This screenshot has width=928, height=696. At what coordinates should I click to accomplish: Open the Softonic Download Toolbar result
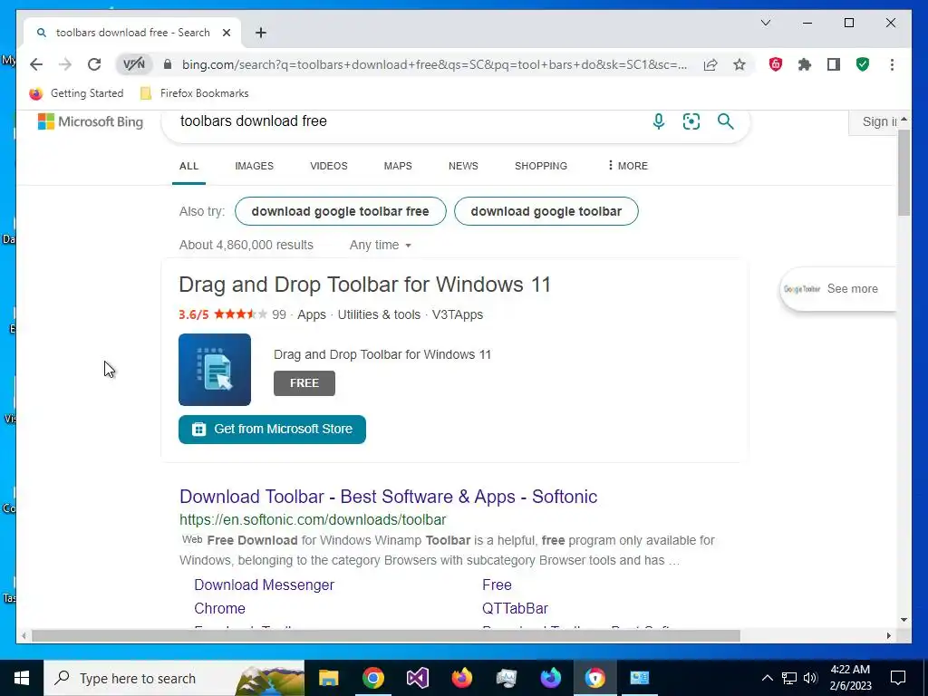click(x=388, y=497)
